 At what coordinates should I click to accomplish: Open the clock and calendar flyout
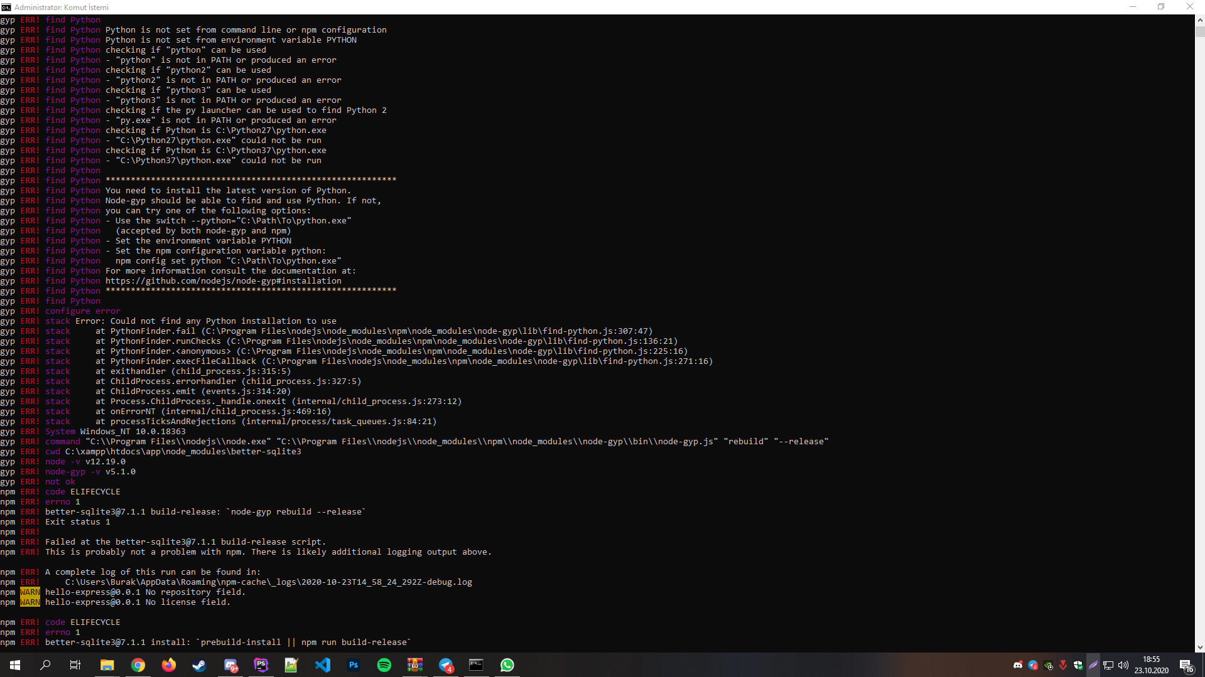[x=1152, y=665]
